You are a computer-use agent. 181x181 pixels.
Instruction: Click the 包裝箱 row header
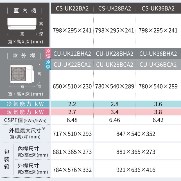7,159
